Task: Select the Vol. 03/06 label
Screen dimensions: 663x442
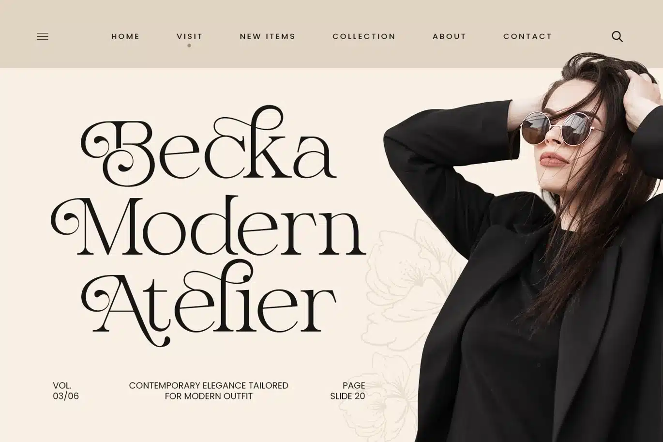Action: 66,391
